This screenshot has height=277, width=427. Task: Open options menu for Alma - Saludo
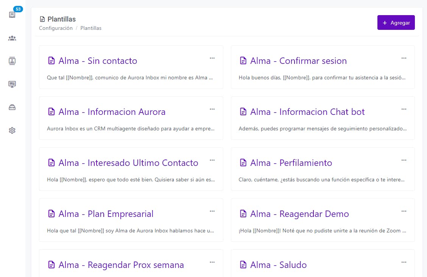coord(404,262)
